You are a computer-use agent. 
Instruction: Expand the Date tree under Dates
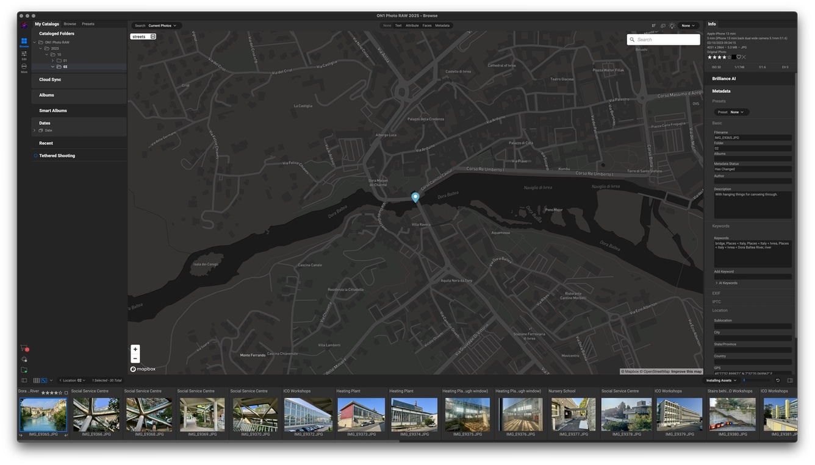pyautogui.click(x=35, y=130)
